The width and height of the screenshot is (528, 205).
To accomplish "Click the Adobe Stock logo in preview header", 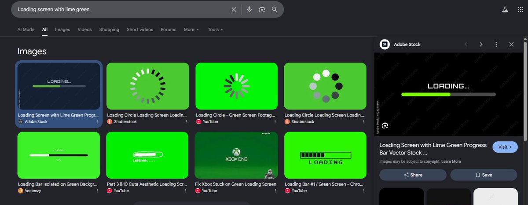I will 385,44.
